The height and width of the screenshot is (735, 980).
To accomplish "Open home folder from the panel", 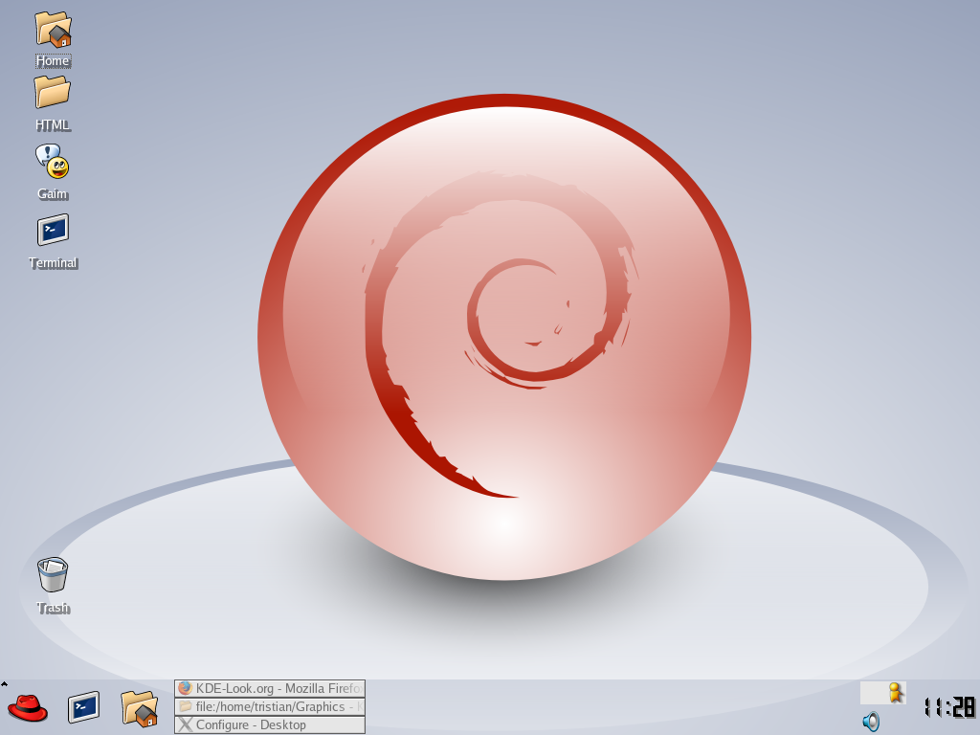I will coord(140,708).
